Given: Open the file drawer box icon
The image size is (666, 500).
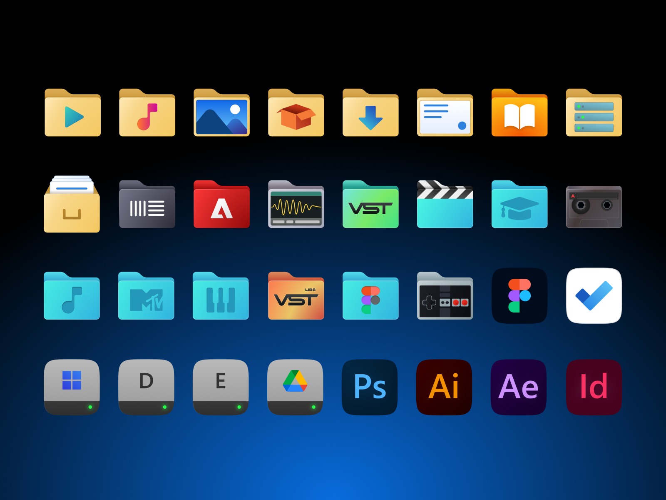Looking at the screenshot, I should tap(72, 204).
